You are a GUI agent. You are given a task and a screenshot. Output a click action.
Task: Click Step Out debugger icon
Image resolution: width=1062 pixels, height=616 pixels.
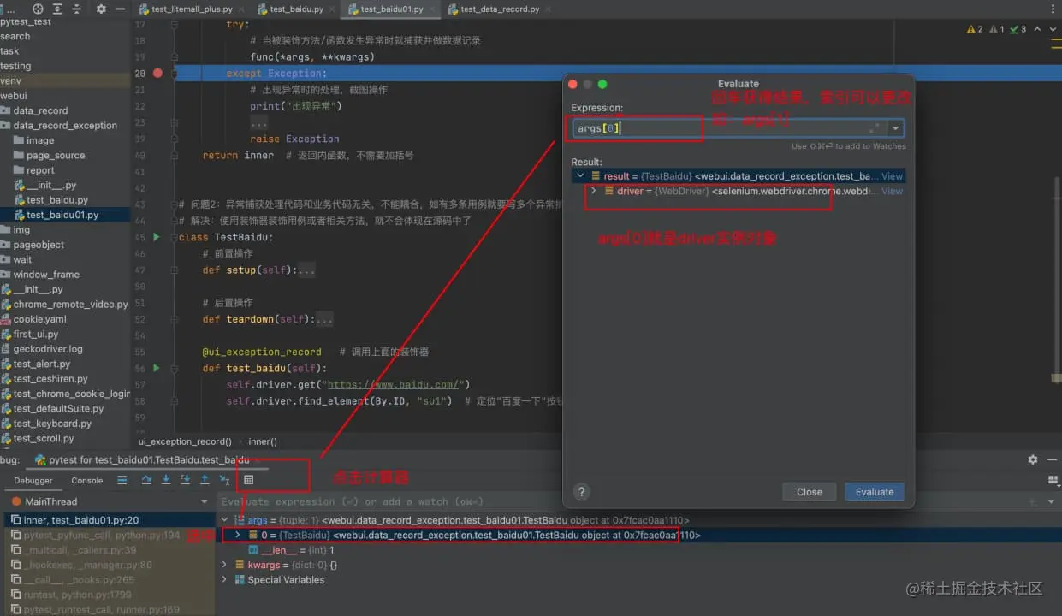click(x=205, y=480)
